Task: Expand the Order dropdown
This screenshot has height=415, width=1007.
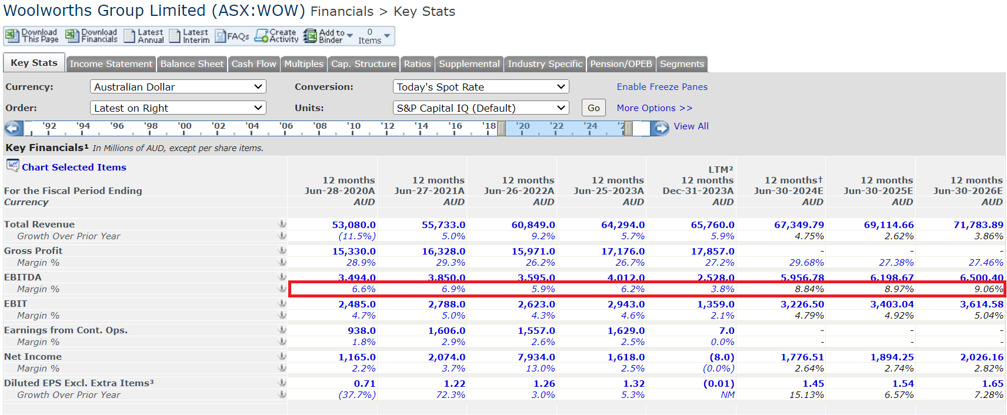Action: (178, 108)
